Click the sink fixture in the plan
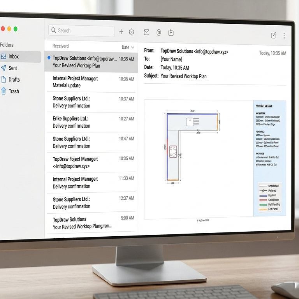The image size is (299, 299). click(193, 122)
